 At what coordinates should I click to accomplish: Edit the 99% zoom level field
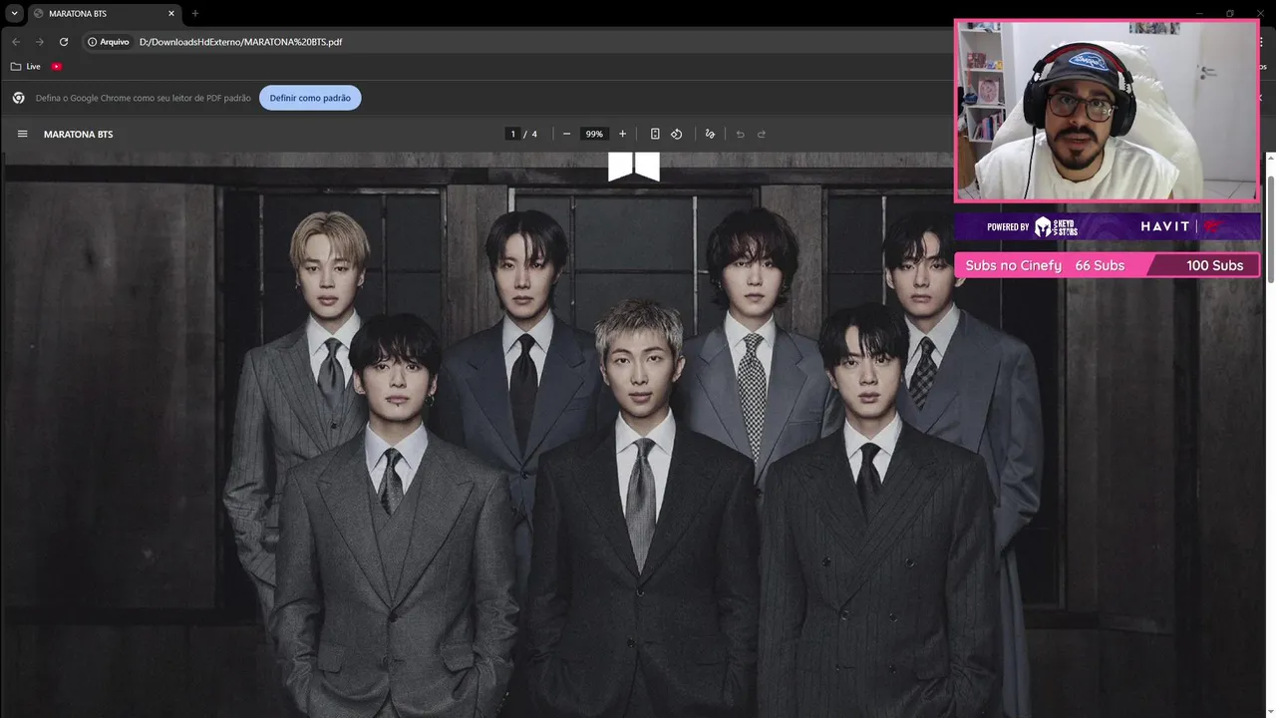[594, 134]
